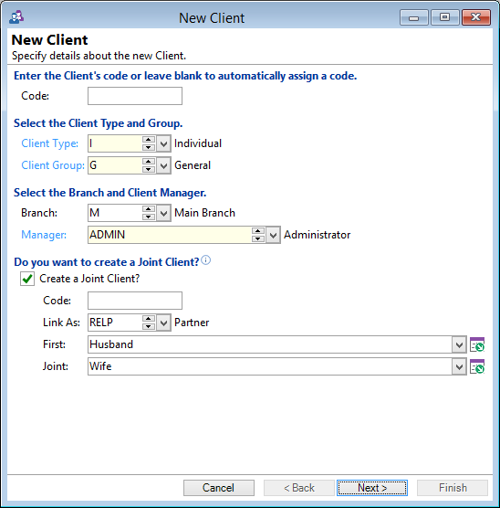Screen dimensions: 500x508
Task: Click the Cancel button
Action: point(219,488)
